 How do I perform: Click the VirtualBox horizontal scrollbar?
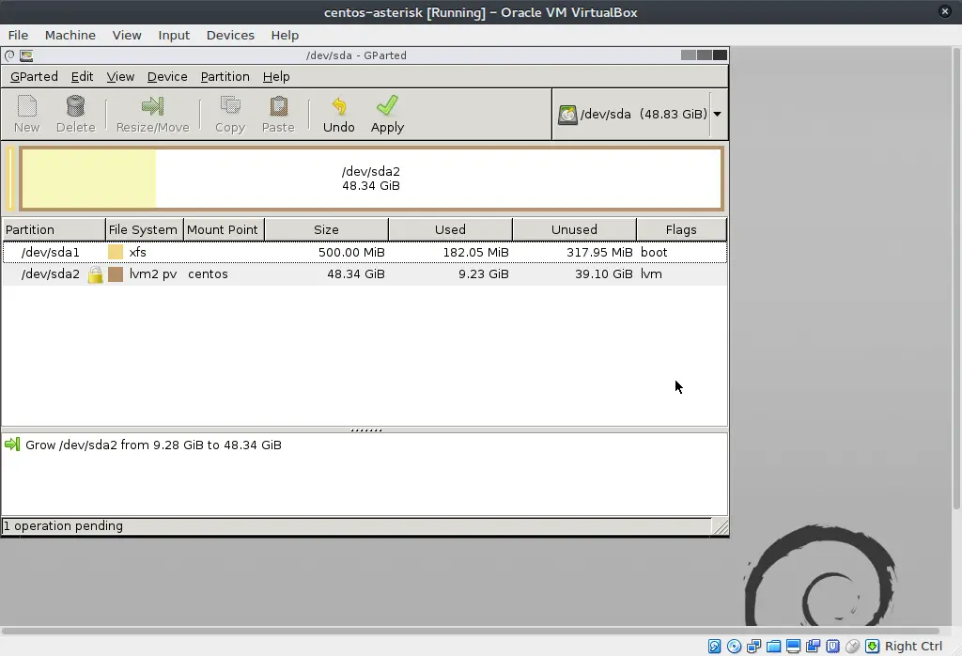click(471, 631)
